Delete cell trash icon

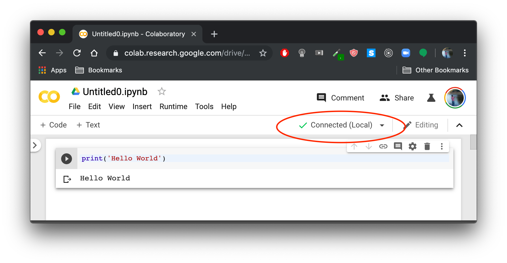point(427,146)
